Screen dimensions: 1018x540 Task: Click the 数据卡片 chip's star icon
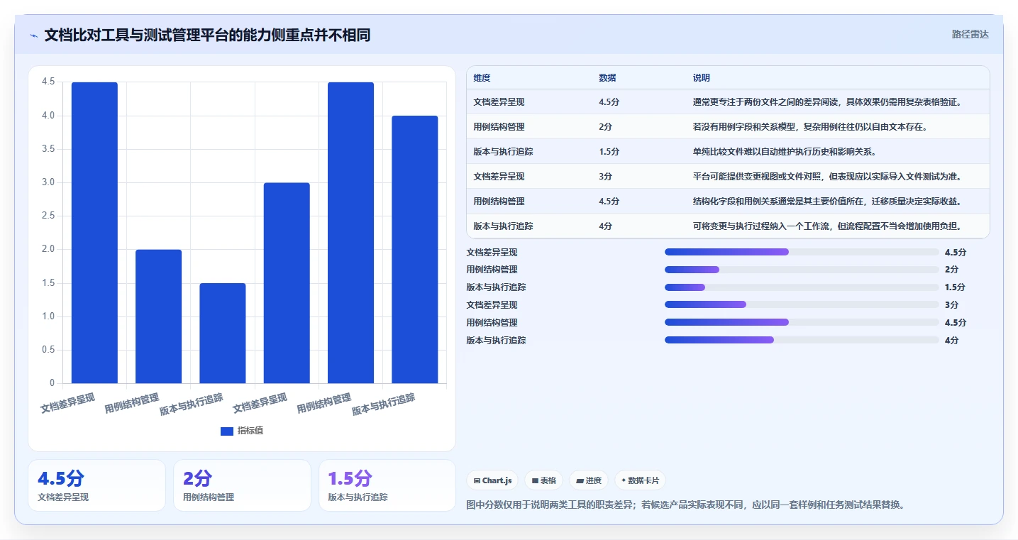click(x=624, y=480)
